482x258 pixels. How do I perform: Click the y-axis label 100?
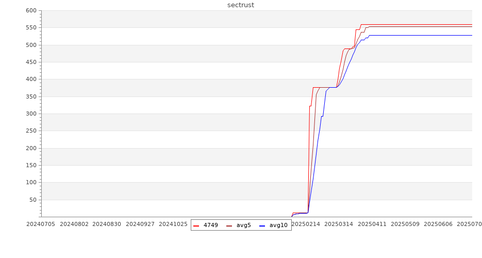31,183
